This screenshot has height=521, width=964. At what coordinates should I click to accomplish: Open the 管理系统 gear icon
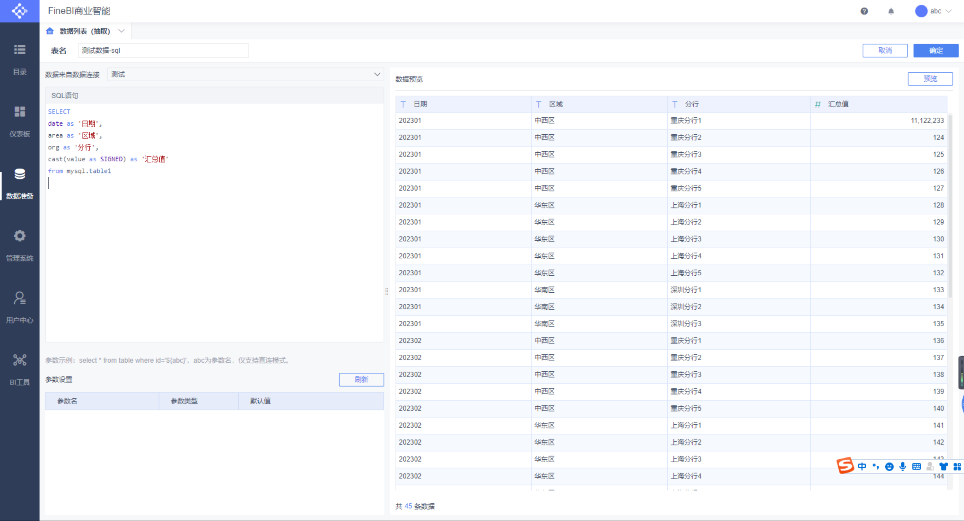[20, 236]
